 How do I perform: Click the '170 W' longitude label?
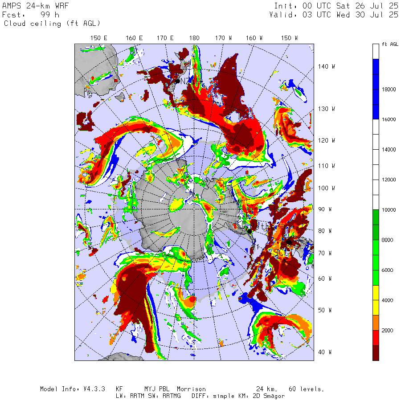pyautogui.click(x=223, y=38)
